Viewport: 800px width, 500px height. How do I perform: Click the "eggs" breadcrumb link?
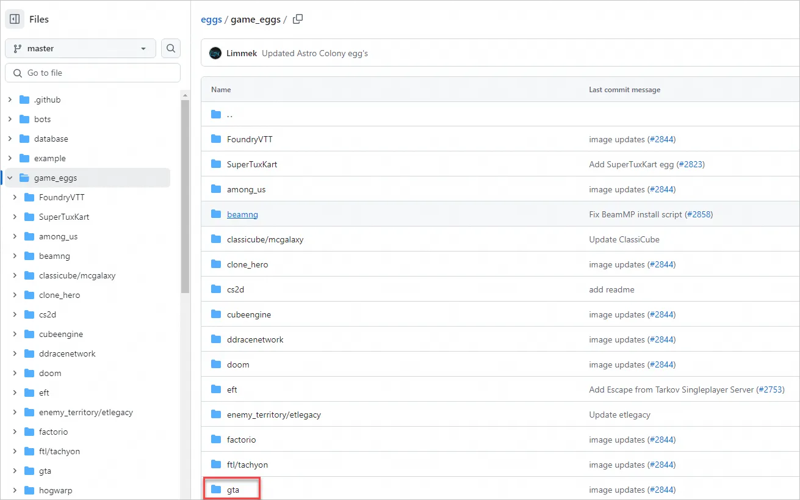click(x=211, y=20)
